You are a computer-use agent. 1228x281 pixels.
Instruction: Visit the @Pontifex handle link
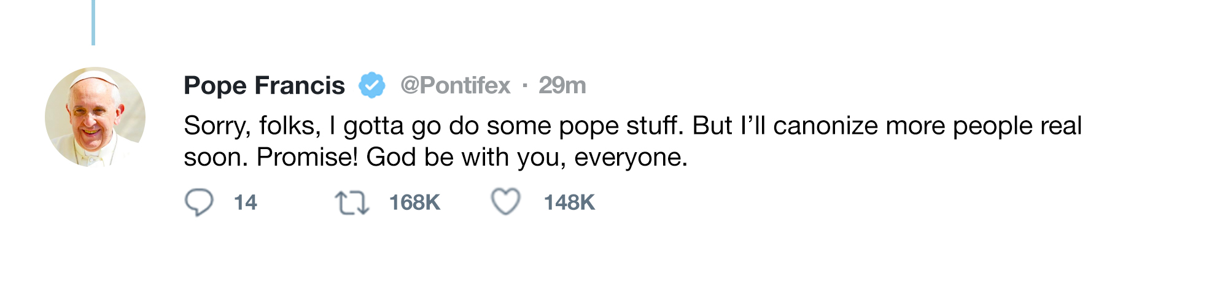point(455,85)
